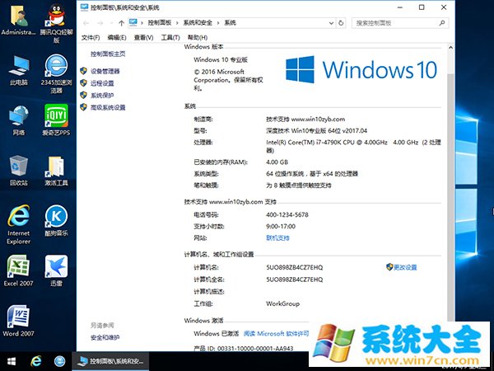The image size is (494, 371).
Task: Open 回收站 (Recycle Bin) desktop icon
Action: pos(19,171)
